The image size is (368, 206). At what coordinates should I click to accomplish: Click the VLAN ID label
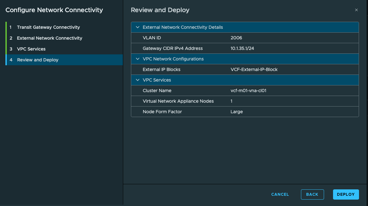tap(152, 38)
